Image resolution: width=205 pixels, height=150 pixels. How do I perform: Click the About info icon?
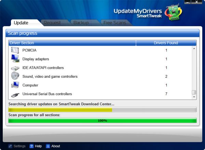[x=48, y=146]
